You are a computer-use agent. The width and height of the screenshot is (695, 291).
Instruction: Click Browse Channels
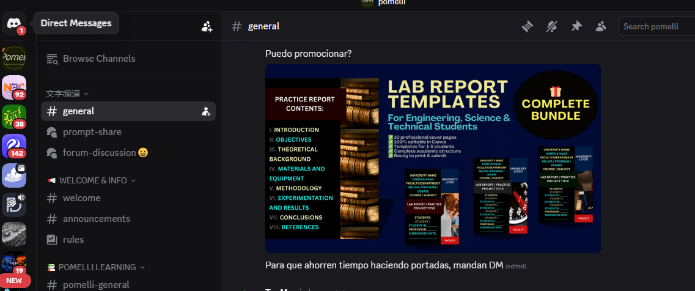[98, 59]
